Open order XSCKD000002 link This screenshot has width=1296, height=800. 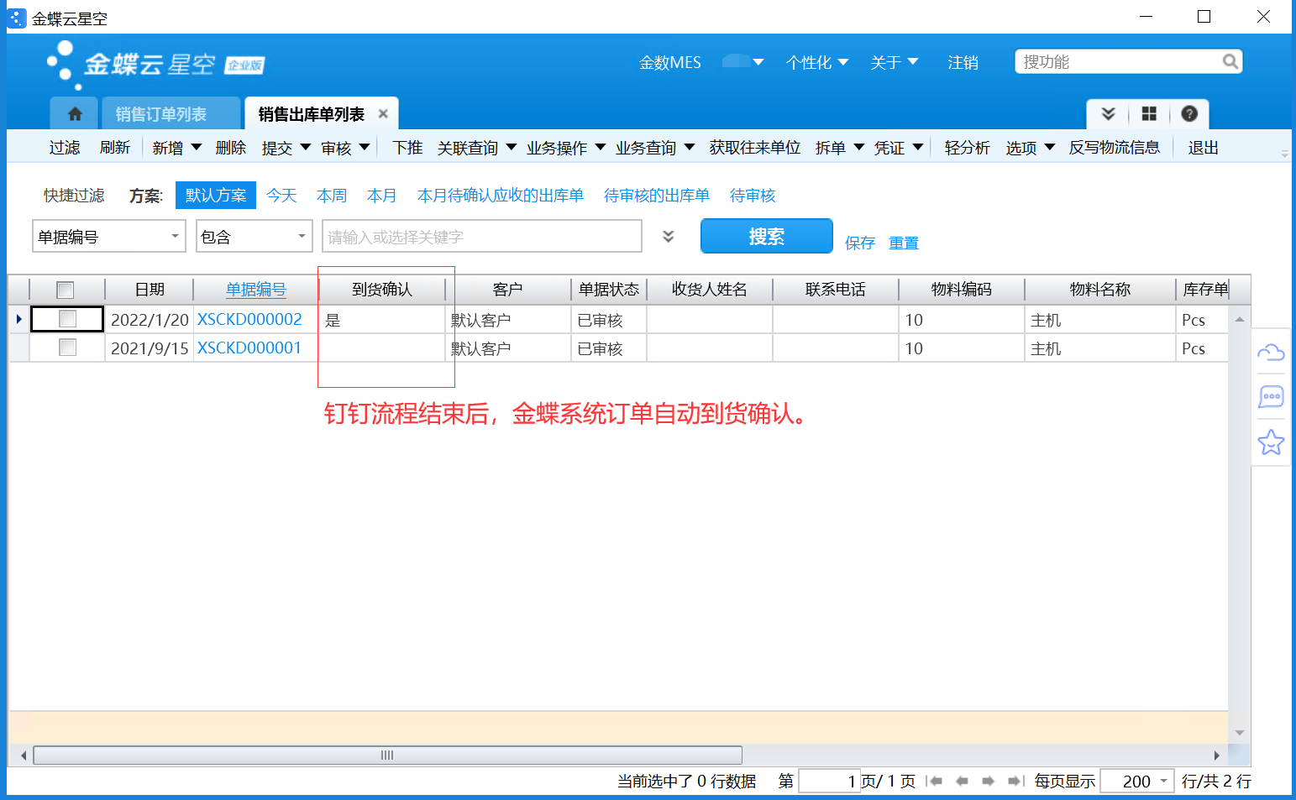coord(249,319)
